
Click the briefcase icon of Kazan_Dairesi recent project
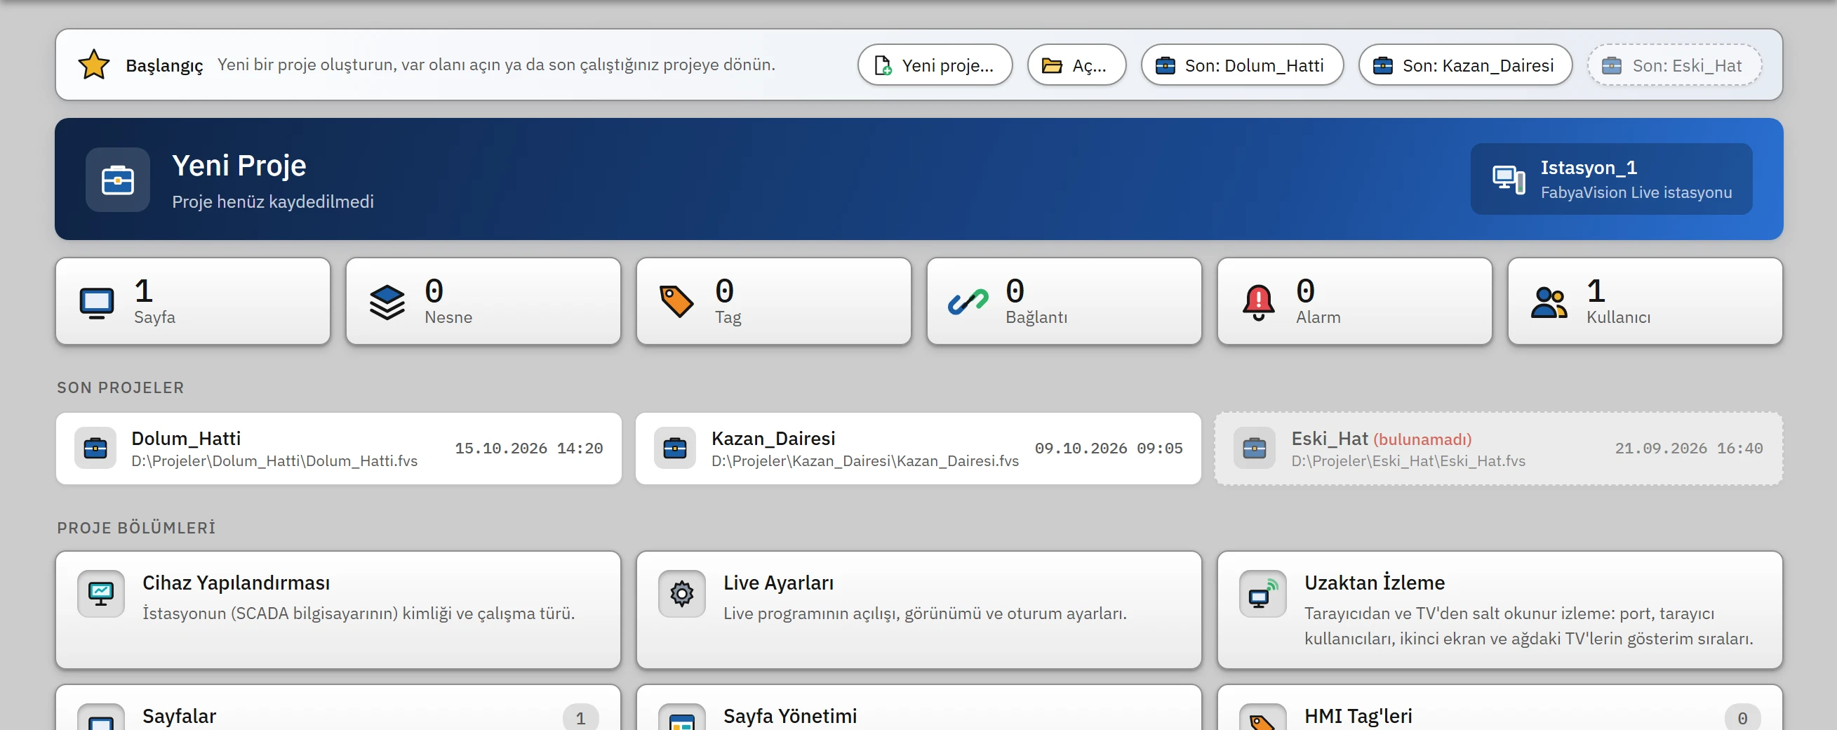(x=675, y=449)
